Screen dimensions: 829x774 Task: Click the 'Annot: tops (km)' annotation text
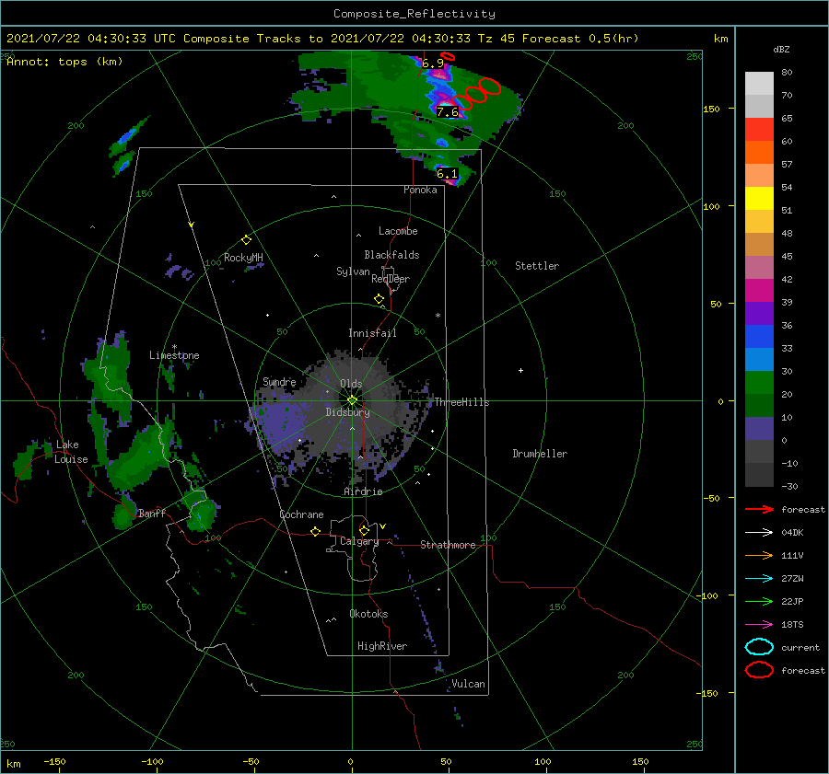point(64,62)
